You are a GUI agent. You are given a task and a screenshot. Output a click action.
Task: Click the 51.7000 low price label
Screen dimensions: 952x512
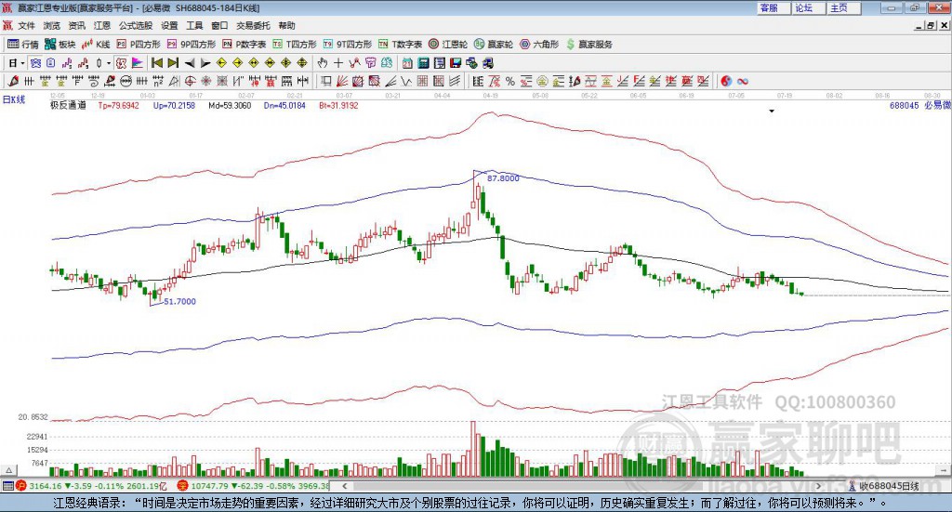click(x=179, y=301)
